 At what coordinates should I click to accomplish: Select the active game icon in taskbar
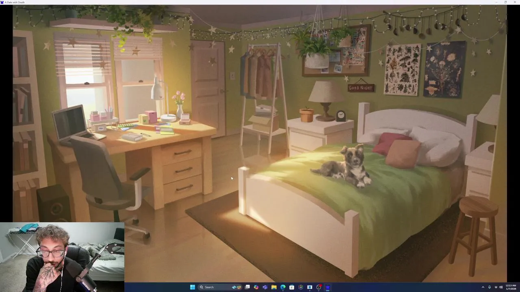tap(327, 287)
